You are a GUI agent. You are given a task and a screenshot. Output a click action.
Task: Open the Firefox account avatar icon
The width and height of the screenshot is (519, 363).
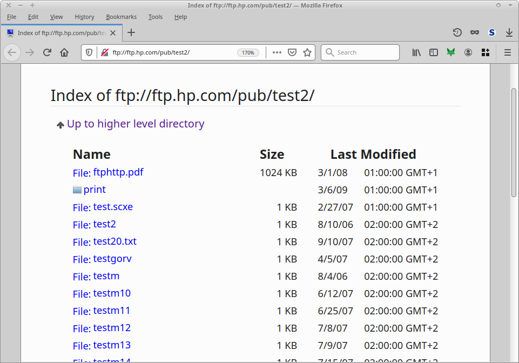coord(468,52)
